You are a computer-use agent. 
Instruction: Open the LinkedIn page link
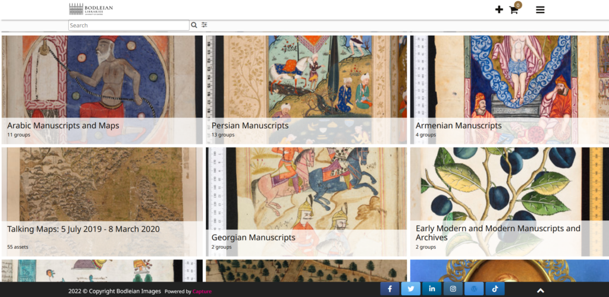click(432, 289)
